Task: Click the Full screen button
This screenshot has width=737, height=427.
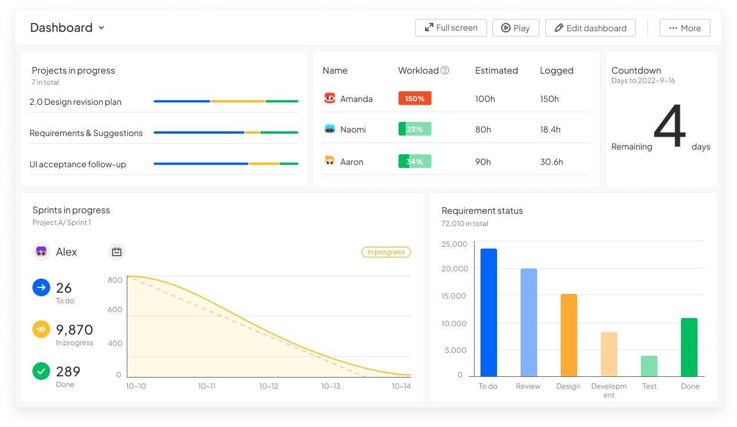Action: (x=450, y=28)
